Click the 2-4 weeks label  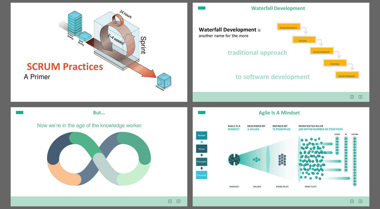click(116, 39)
